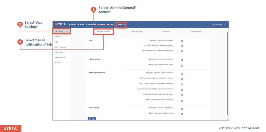The width and height of the screenshot is (266, 132).
Task: Toggle 'single gate approval retracted' checkbox
Action: 182,90
